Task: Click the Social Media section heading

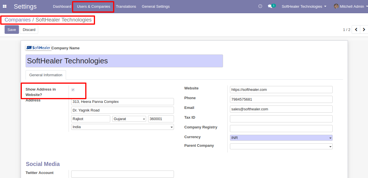Action: click(43, 164)
